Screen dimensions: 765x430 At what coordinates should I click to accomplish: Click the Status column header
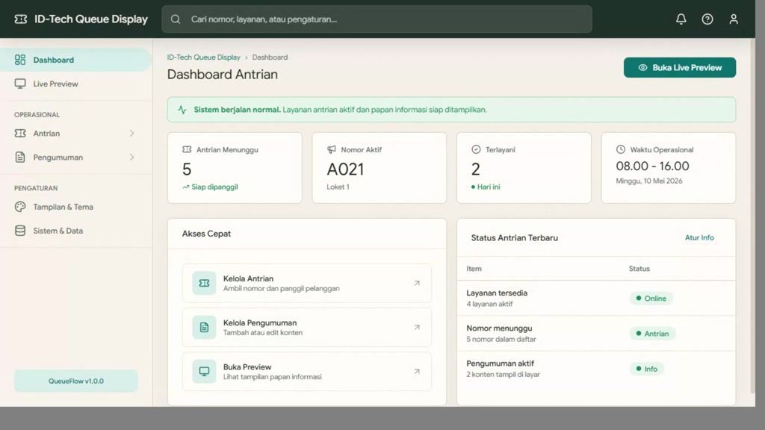[639, 269]
